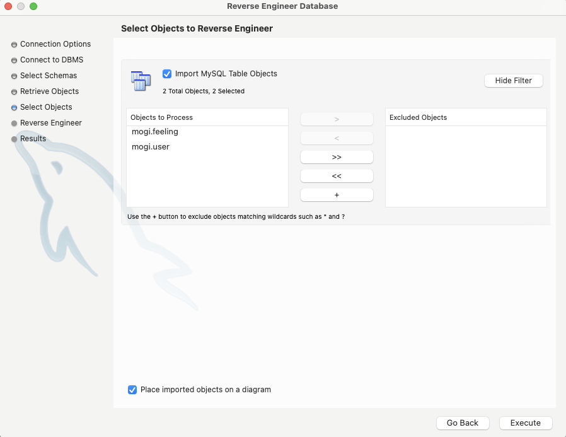Select the Select Objects step

coord(42,107)
